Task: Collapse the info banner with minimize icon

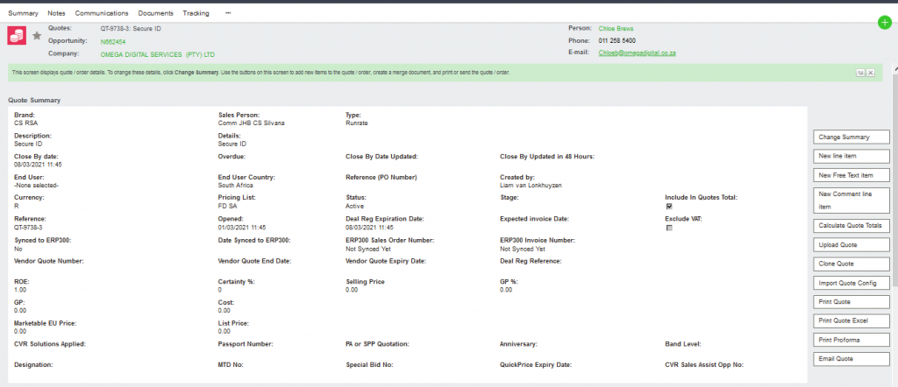Action: 860,72
